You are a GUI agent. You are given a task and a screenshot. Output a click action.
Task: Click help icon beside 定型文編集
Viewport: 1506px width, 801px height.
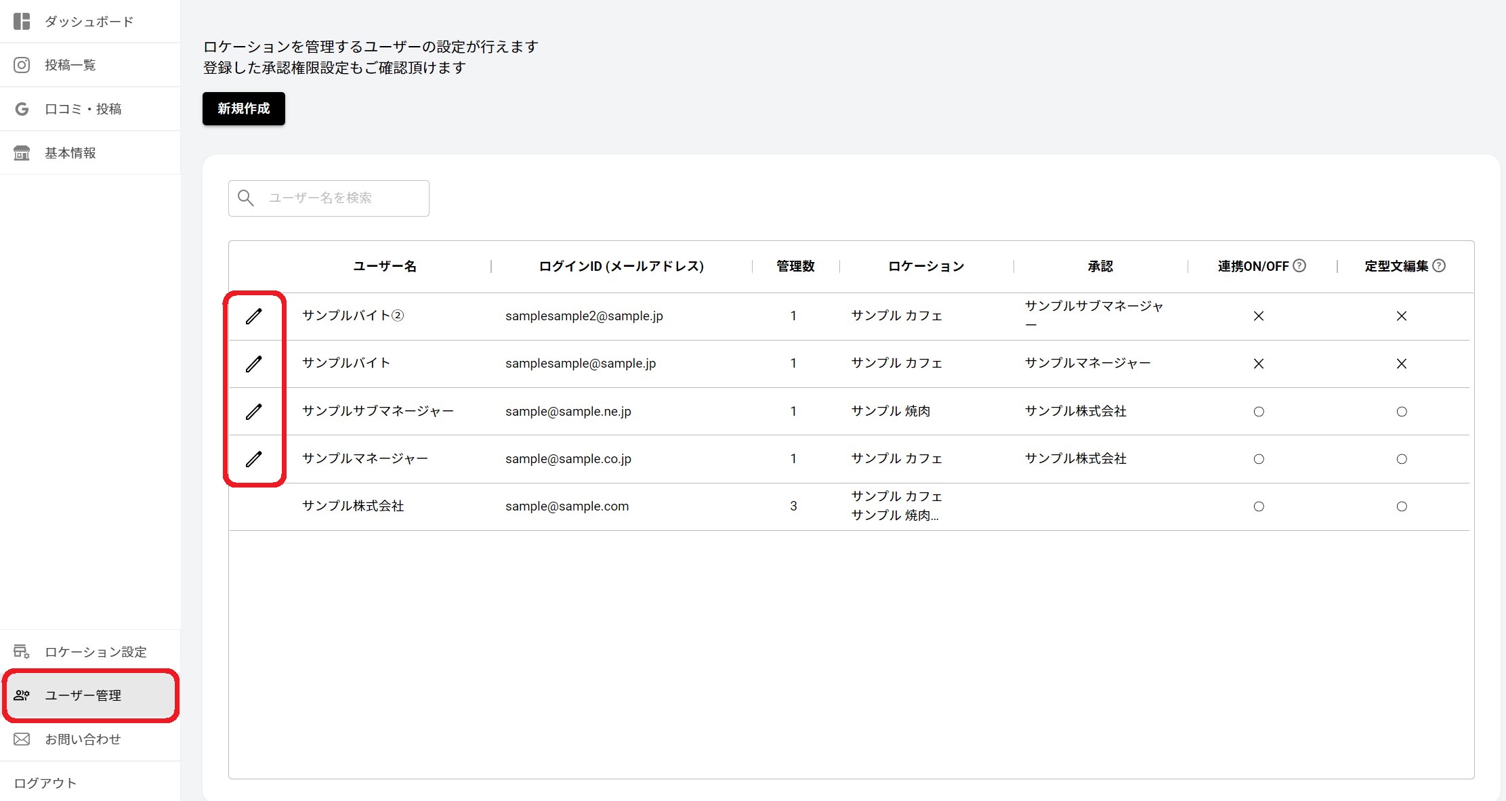[x=1439, y=265]
